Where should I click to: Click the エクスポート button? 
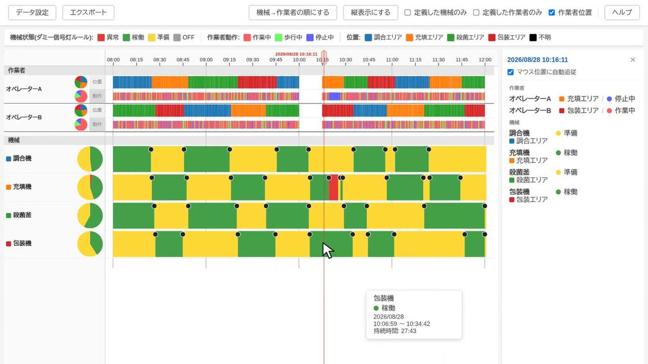(x=89, y=12)
